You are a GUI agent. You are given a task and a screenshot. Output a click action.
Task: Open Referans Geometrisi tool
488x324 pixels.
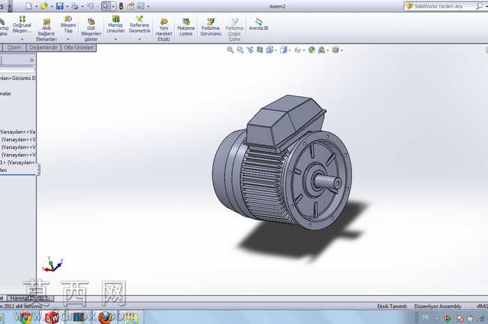tap(139, 25)
